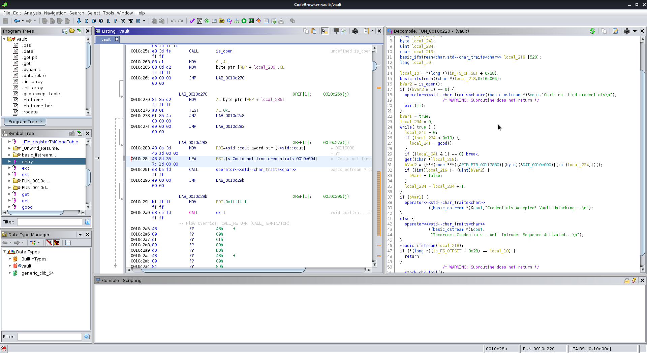Take a Listing snapshot with the camera icon
Screen dimensions: 647x353
pyautogui.click(x=355, y=31)
